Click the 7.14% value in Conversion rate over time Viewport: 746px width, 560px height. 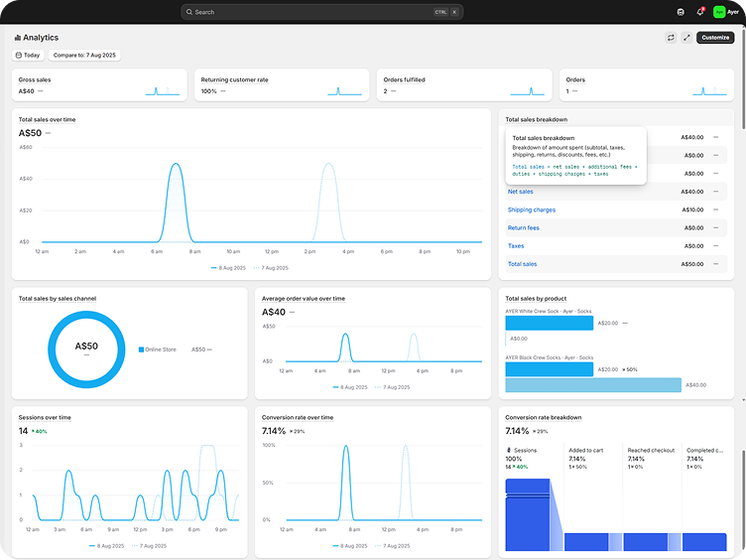[274, 431]
